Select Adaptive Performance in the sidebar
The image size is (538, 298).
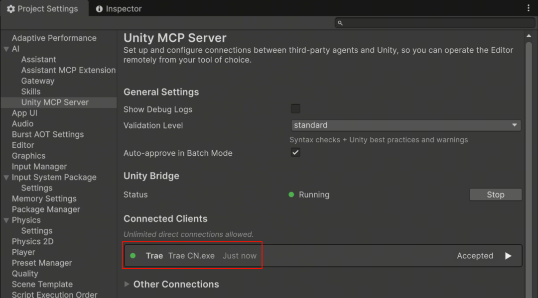54,38
